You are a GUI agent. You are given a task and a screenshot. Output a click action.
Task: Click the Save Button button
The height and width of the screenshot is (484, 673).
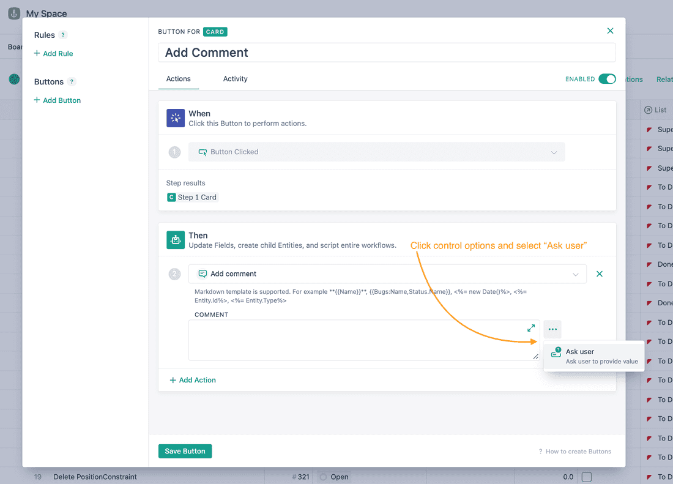[185, 451]
